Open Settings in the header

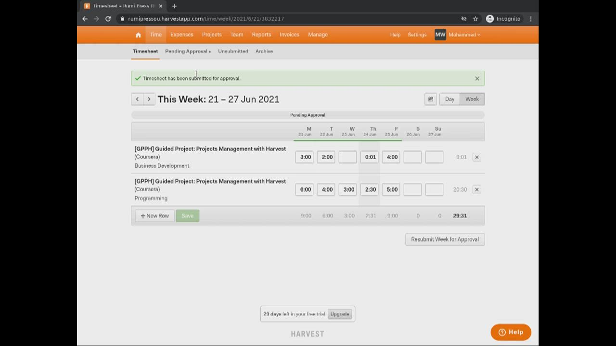click(417, 35)
